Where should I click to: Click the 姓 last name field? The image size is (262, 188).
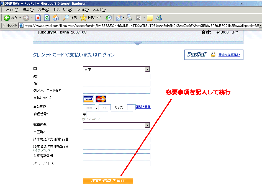pos(117,76)
